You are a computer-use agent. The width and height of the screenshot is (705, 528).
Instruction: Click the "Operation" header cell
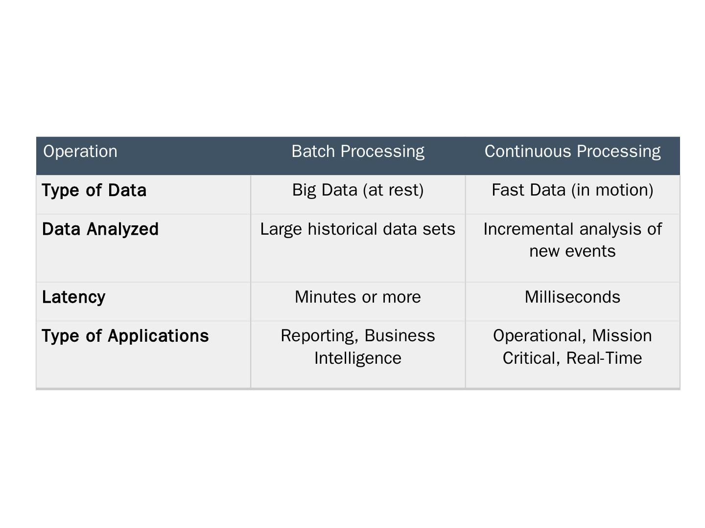tap(80, 152)
